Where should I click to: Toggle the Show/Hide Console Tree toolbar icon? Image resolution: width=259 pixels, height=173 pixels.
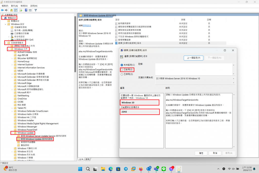pyautogui.click(x=16, y=10)
